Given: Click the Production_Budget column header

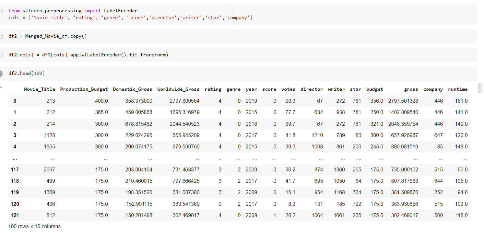Looking at the screenshot, I should click(x=84, y=89).
